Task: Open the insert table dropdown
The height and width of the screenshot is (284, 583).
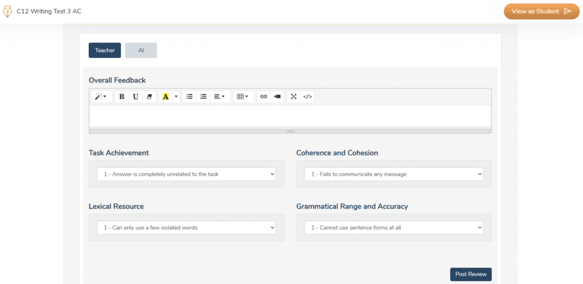Action: tap(244, 97)
